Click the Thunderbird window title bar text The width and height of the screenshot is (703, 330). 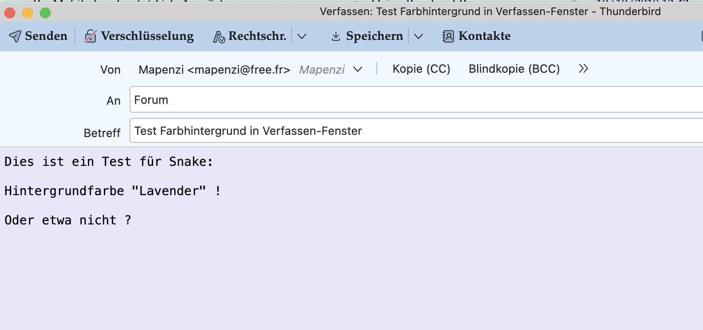(490, 12)
